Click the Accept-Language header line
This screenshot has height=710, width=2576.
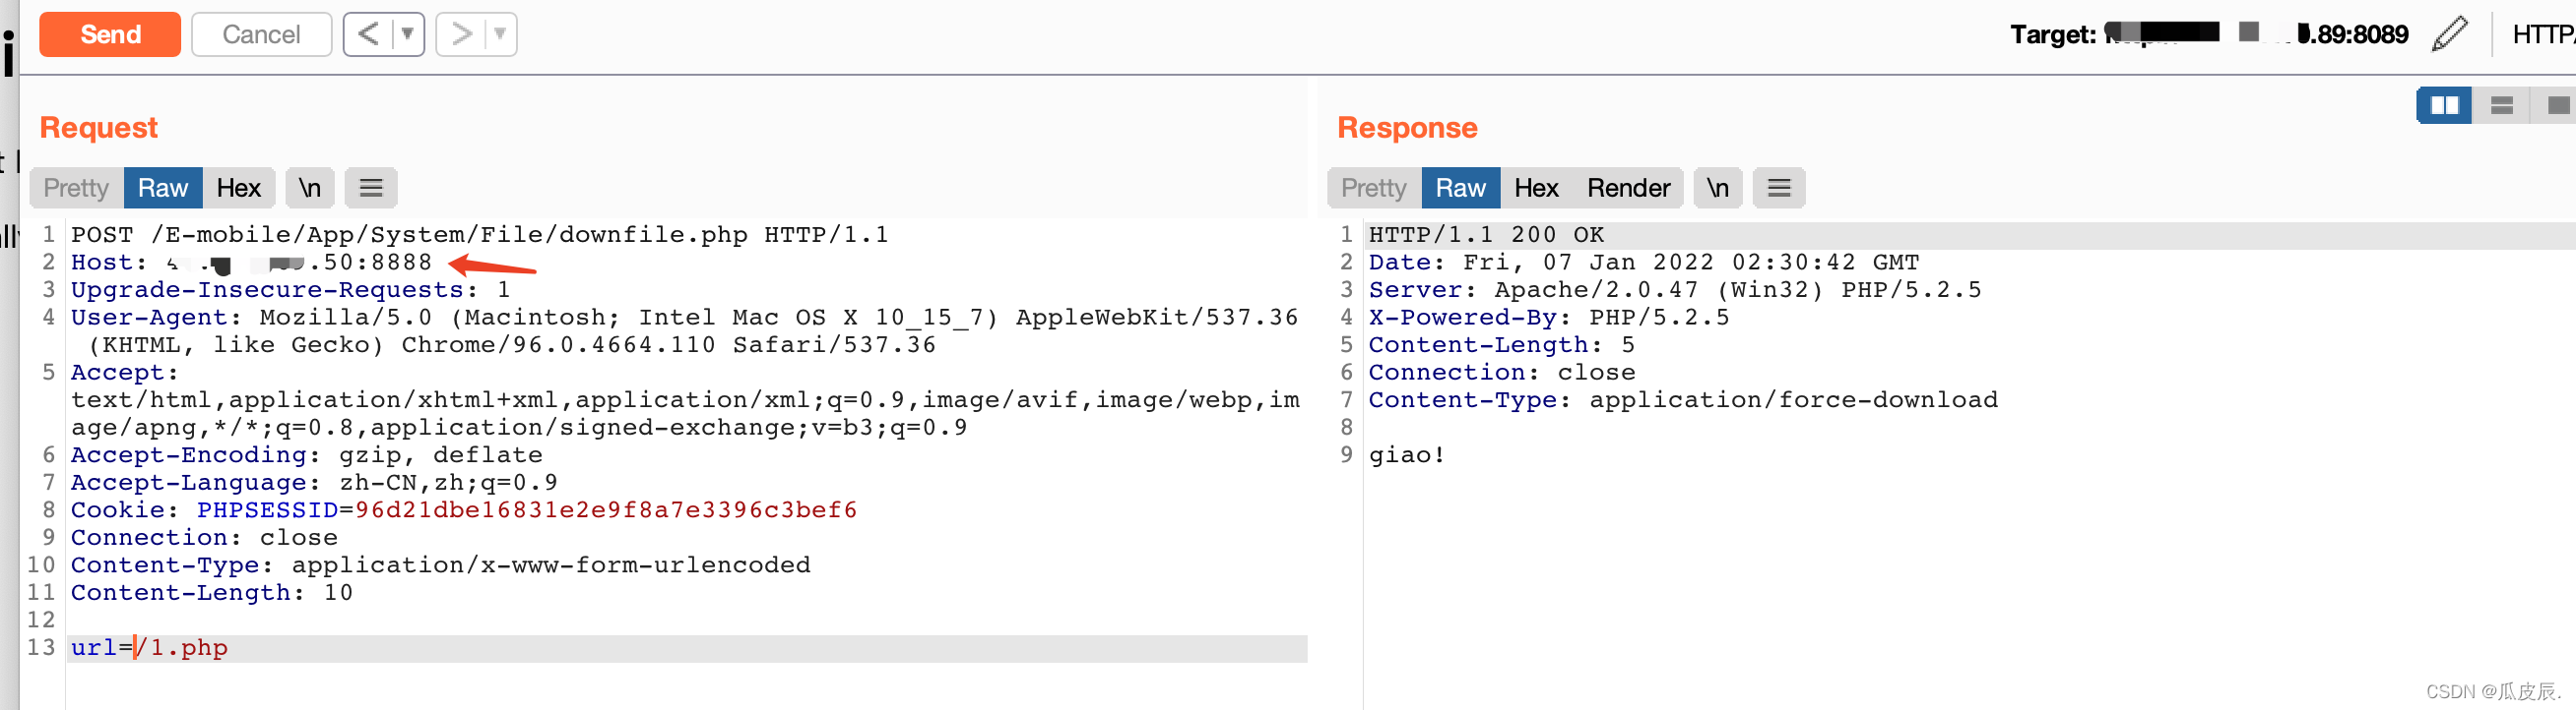[314, 483]
